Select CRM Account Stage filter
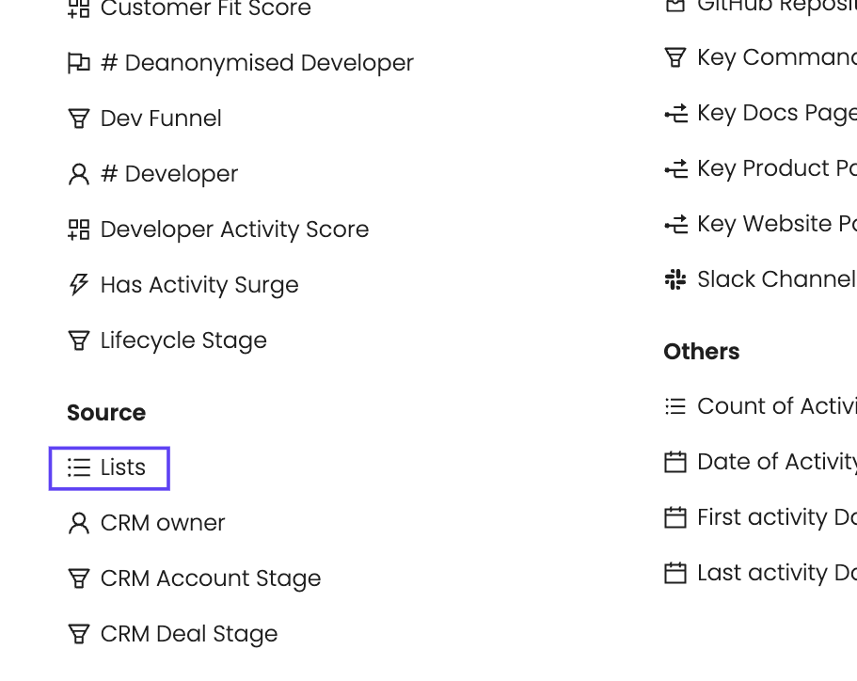 coord(210,578)
